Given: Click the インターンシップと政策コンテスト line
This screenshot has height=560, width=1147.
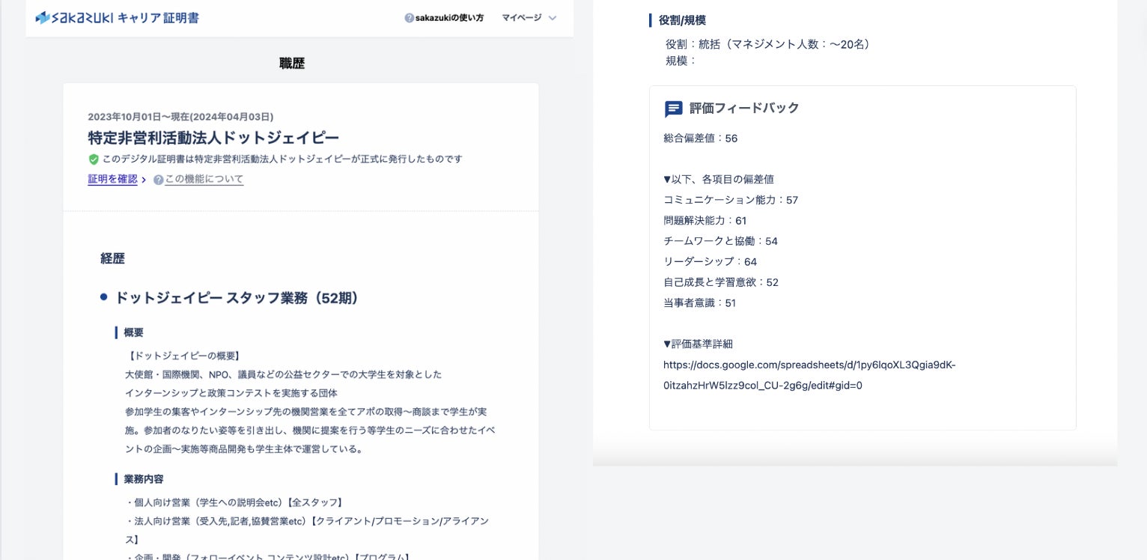Looking at the screenshot, I should (231, 393).
